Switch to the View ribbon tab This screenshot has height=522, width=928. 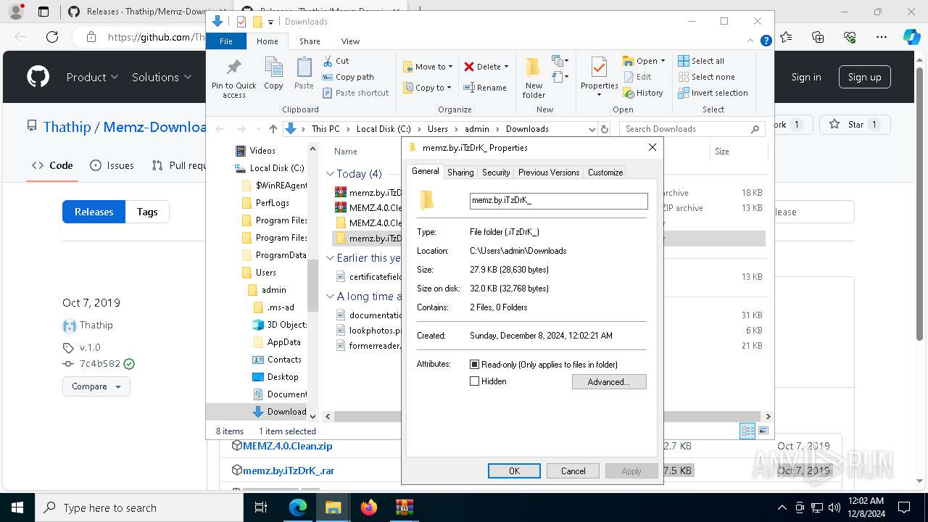coord(350,41)
